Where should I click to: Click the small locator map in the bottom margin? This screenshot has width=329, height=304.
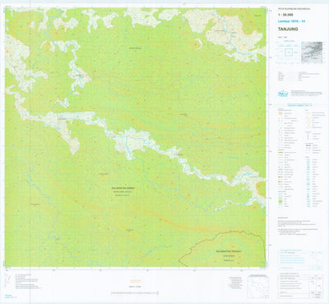[257, 286]
